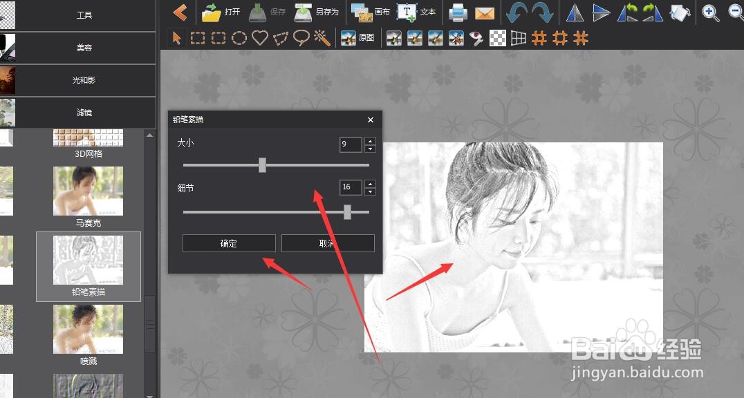Rotate image right icon
744x398 pixels.
653,13
